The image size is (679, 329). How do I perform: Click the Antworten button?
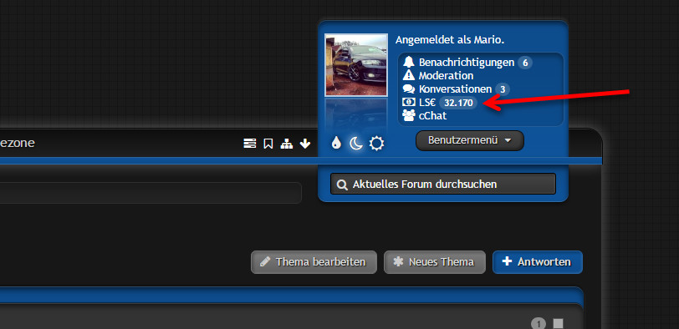[x=538, y=262]
